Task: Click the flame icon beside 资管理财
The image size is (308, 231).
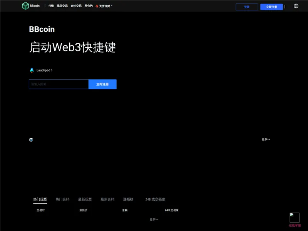Action: [97, 6]
